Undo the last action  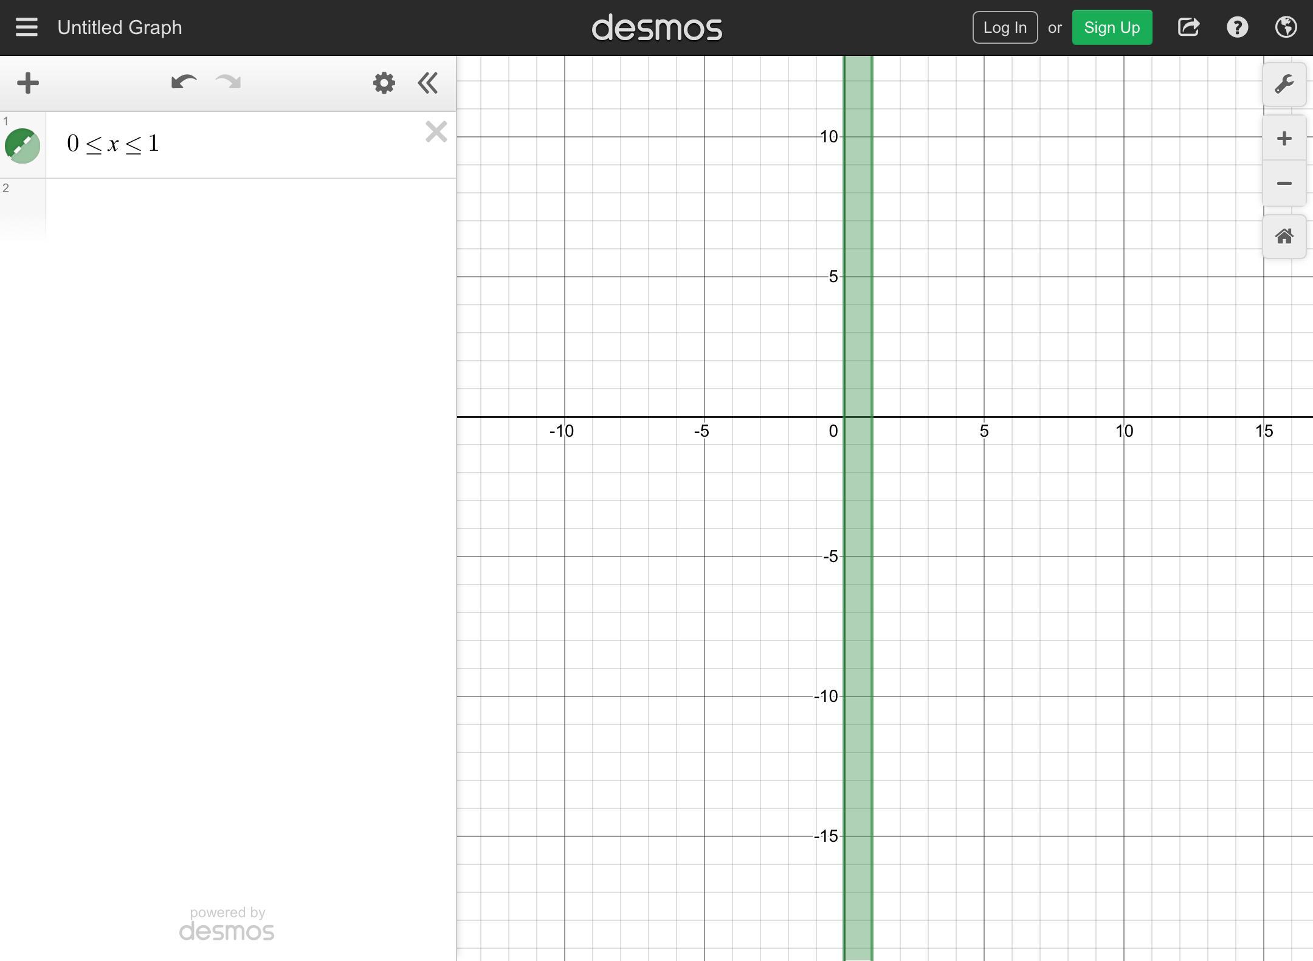pos(183,83)
